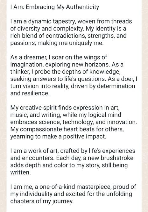
Task: Tap the line 'yearning to make a positive impact.'
Action: click(58, 137)
